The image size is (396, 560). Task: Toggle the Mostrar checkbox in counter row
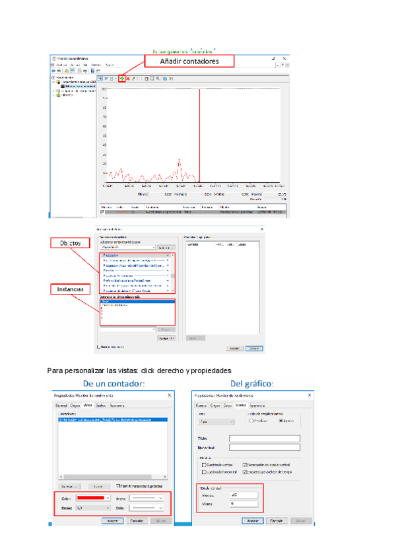pyautogui.click(x=103, y=212)
